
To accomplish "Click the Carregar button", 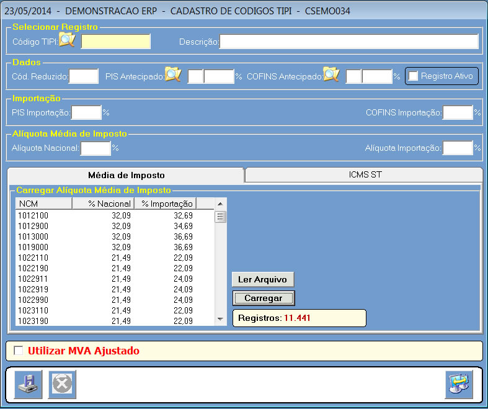I will point(264,298).
